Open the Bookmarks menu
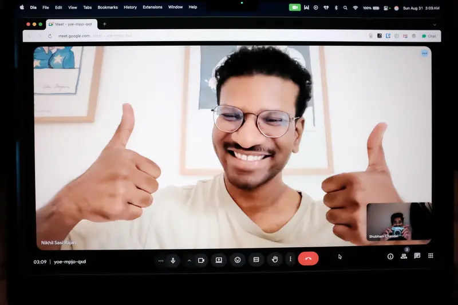Screen dimensions: 458x305 (108, 7)
